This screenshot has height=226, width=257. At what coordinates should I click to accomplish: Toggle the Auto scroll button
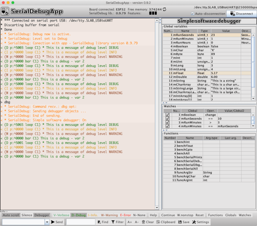click(x=10, y=215)
